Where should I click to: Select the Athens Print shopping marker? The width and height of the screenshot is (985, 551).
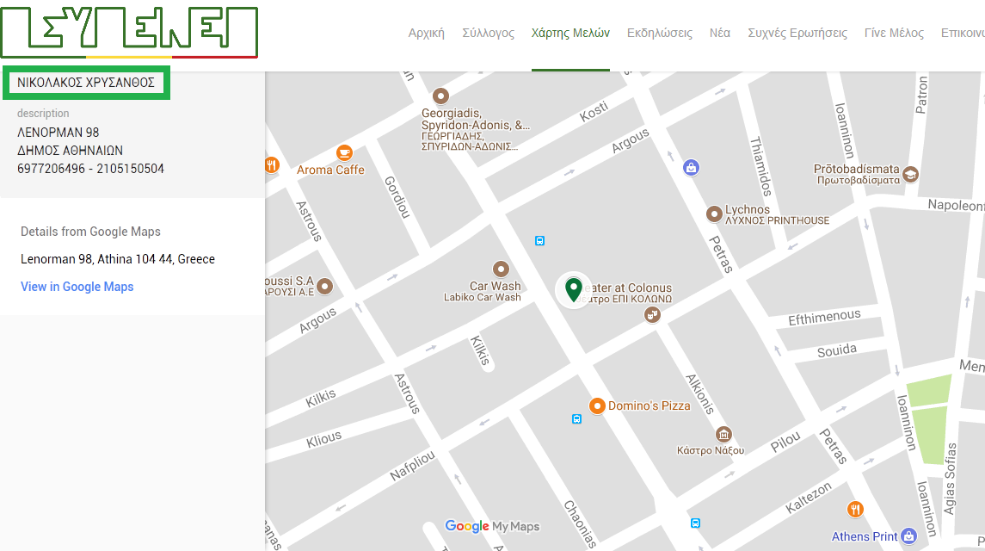[x=909, y=536]
